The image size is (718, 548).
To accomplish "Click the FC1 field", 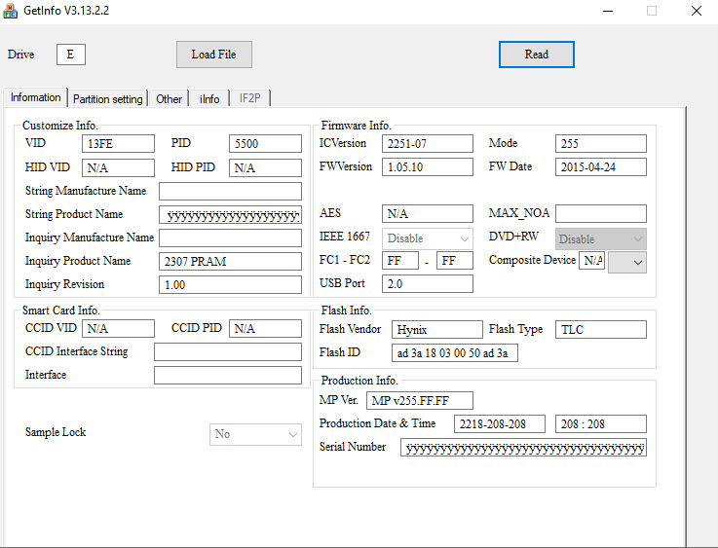I will pos(400,261).
